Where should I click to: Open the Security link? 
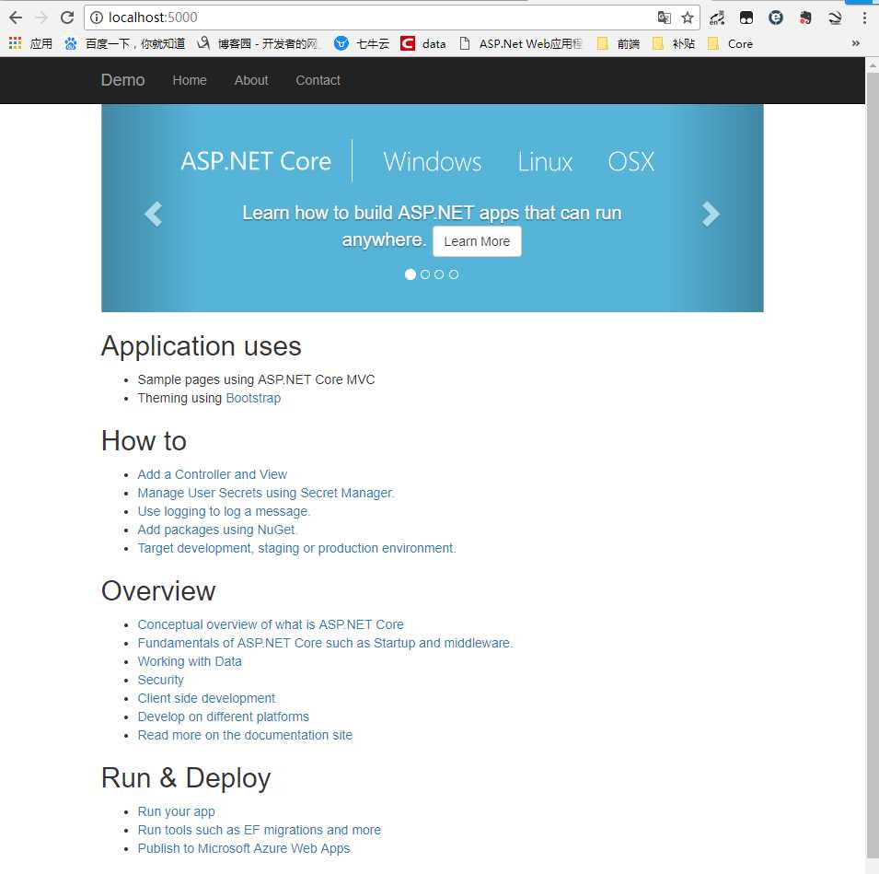click(160, 681)
